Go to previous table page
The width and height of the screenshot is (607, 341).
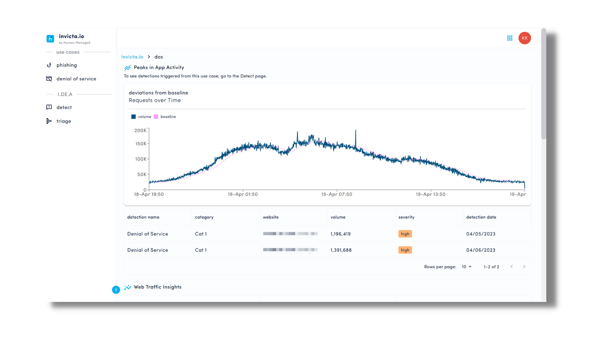(512, 267)
